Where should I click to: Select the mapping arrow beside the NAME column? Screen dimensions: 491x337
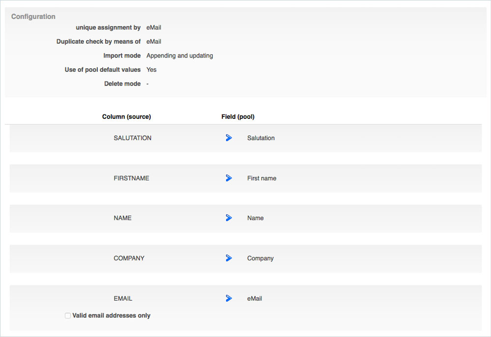pyautogui.click(x=229, y=218)
